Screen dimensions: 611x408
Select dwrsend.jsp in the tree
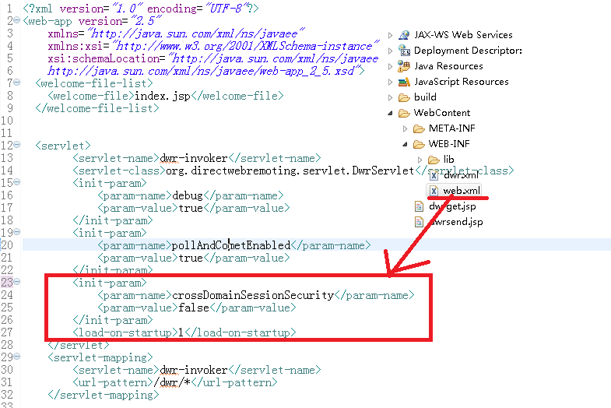click(x=456, y=222)
